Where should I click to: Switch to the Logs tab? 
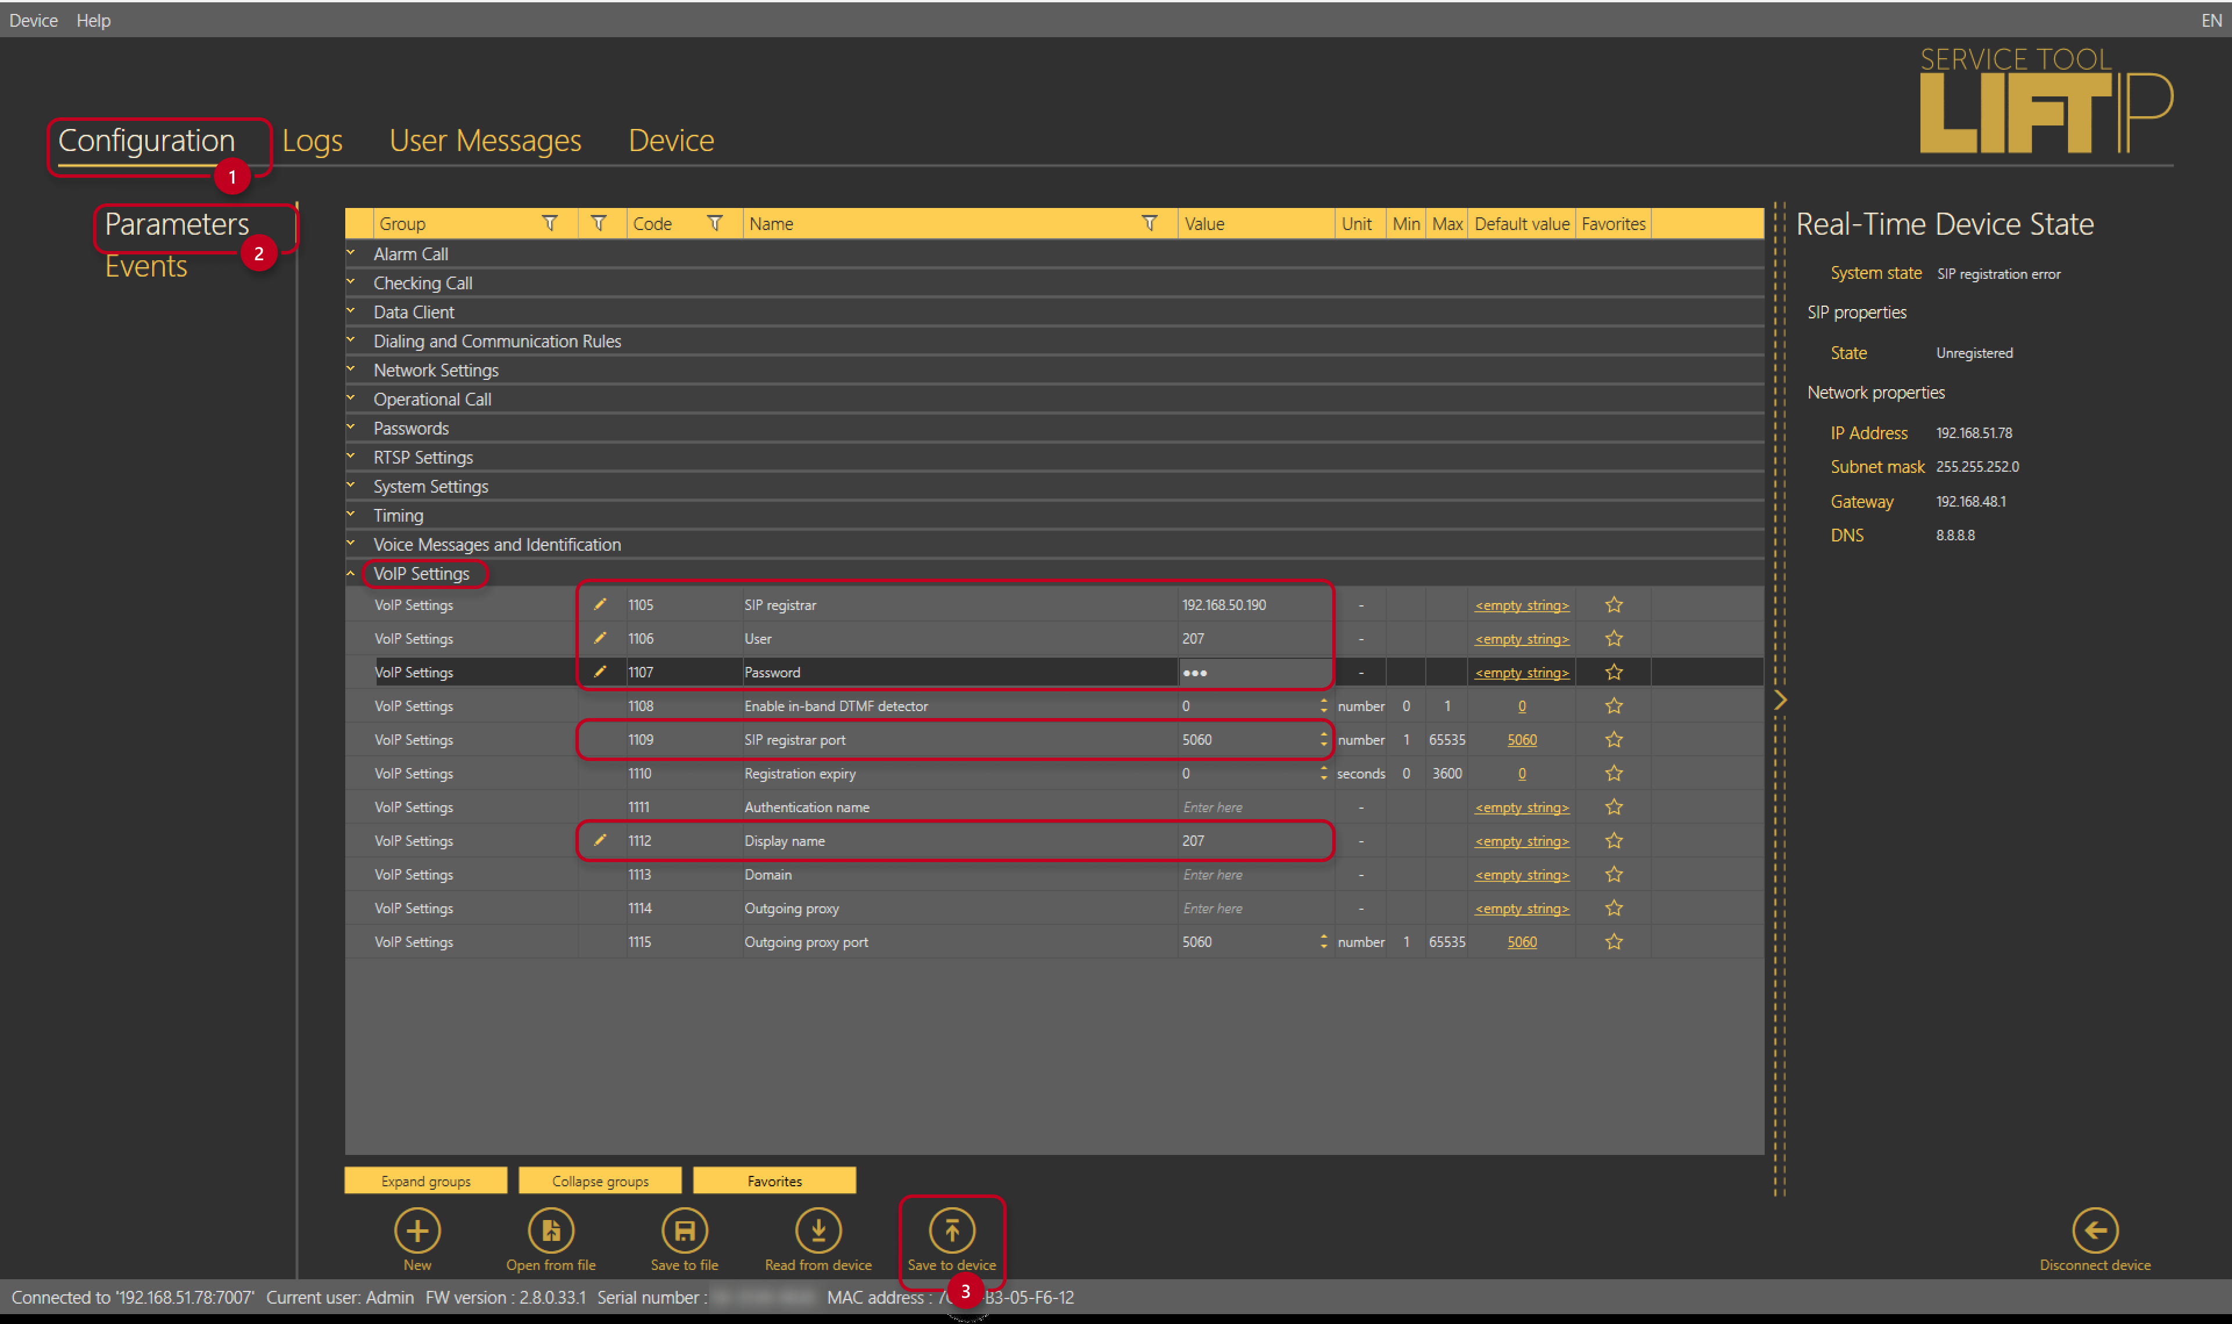coord(312,141)
